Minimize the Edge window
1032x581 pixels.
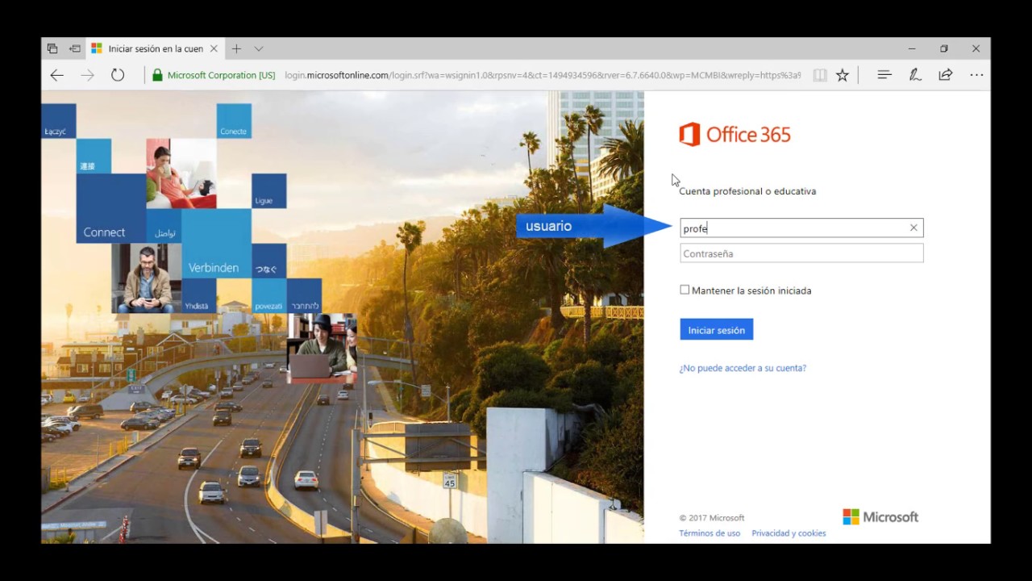(x=912, y=48)
